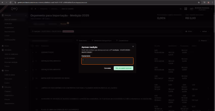The width and height of the screenshot is (215, 111).
Task: Close the Aprovar medição dialog
Action: tap(133, 47)
